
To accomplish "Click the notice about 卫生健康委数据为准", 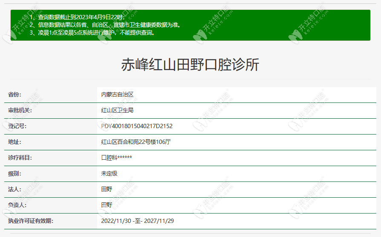I will (106, 25).
